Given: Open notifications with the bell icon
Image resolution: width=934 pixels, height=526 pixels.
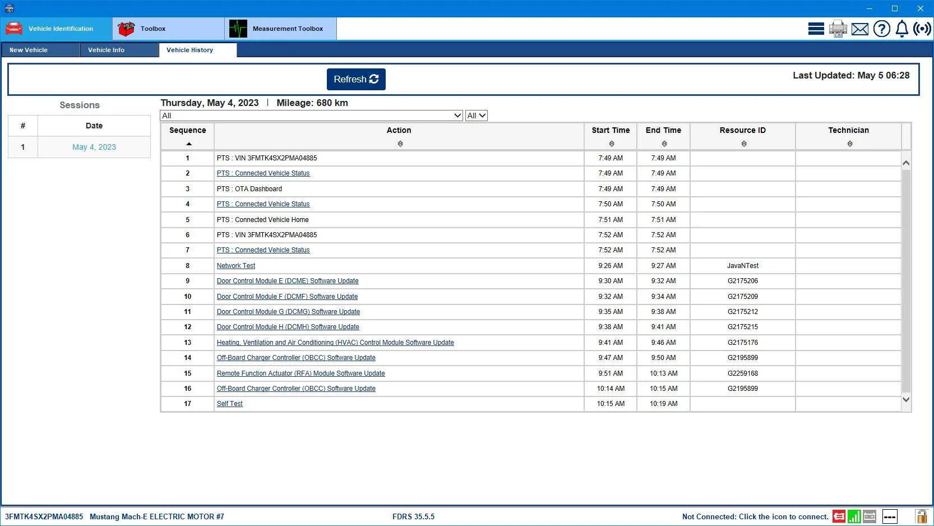Looking at the screenshot, I should (902, 29).
